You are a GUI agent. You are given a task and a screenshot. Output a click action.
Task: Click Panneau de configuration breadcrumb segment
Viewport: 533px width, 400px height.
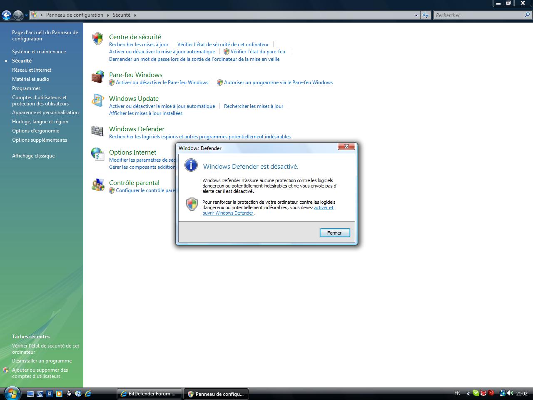point(75,15)
